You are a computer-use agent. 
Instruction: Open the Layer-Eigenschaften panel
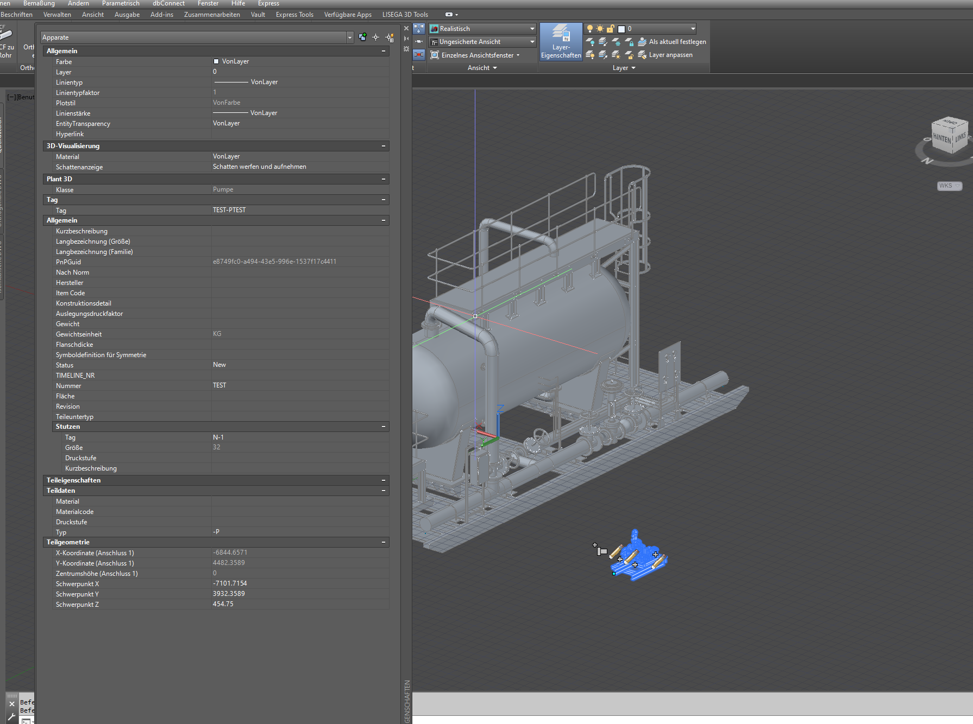tap(561, 42)
